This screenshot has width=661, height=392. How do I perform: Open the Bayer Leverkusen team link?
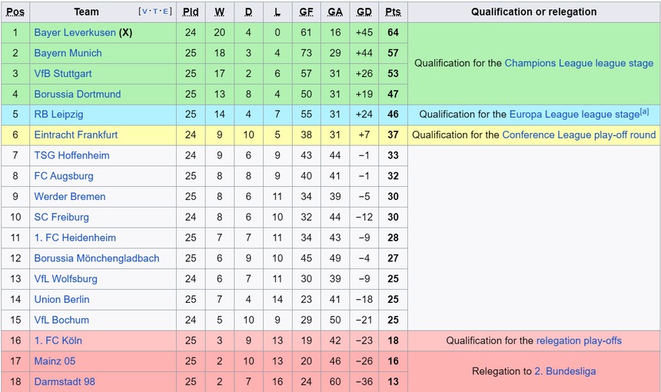75,32
